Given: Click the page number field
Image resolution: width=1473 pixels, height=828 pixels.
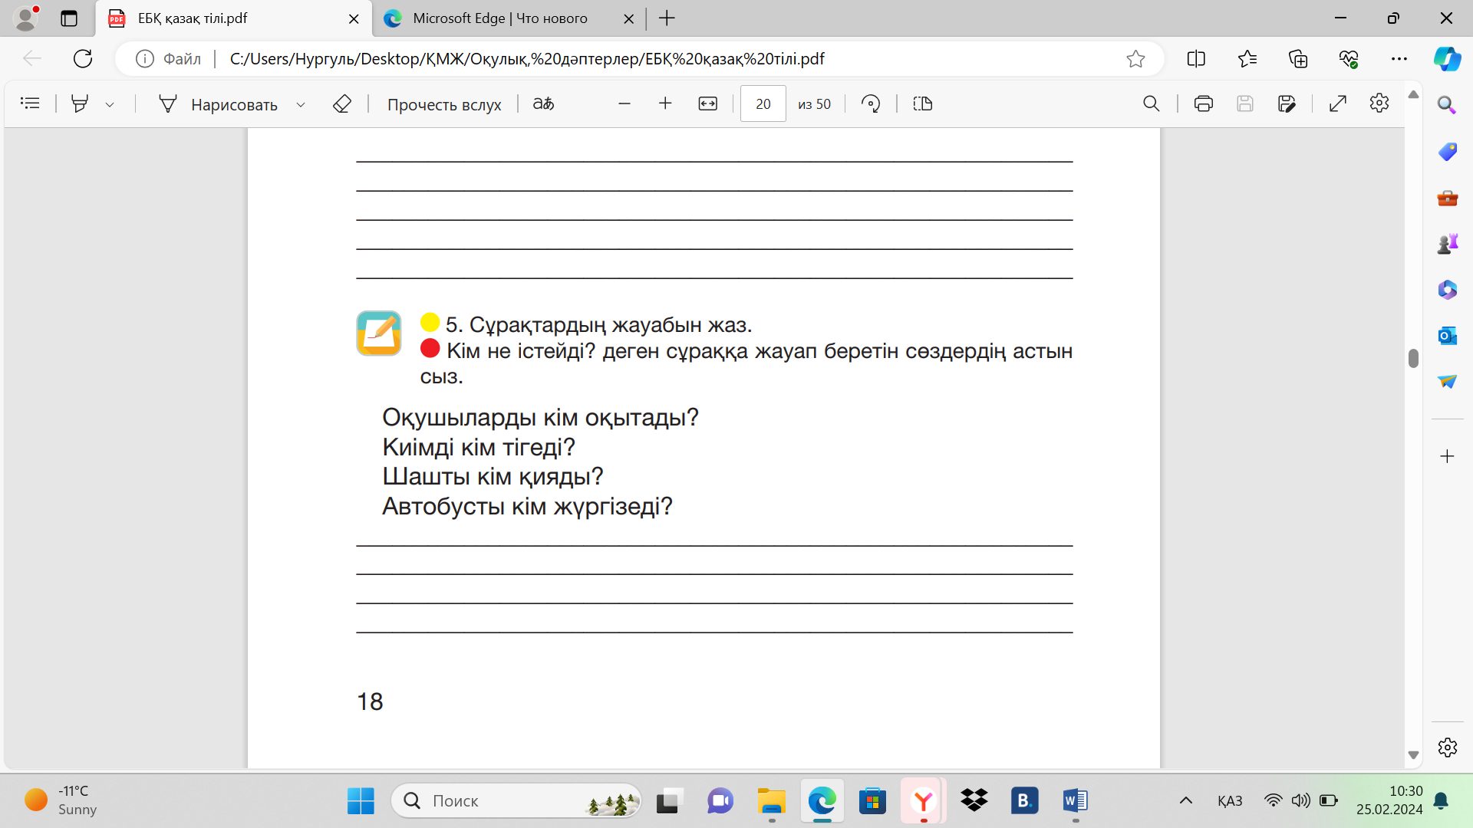Looking at the screenshot, I should [x=763, y=103].
